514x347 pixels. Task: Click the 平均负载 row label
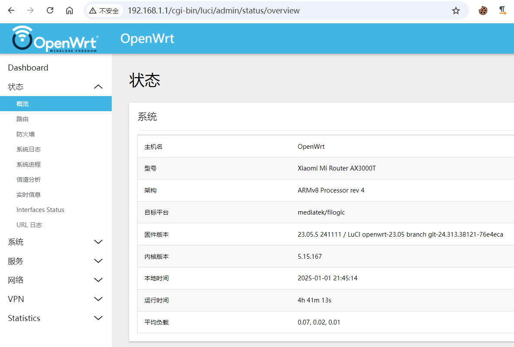click(156, 322)
